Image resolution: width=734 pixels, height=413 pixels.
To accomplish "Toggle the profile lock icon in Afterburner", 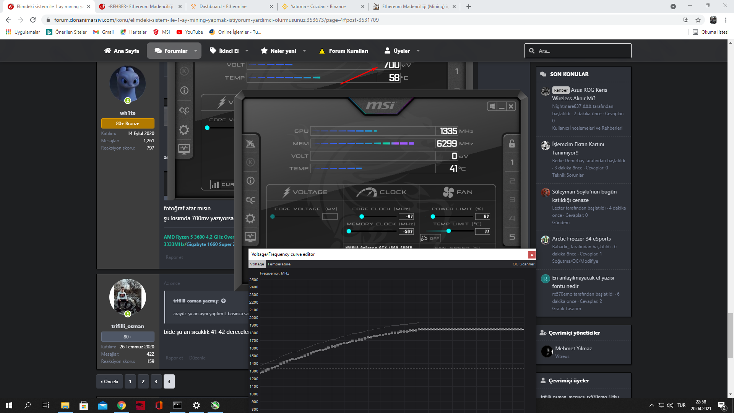I will pyautogui.click(x=512, y=143).
